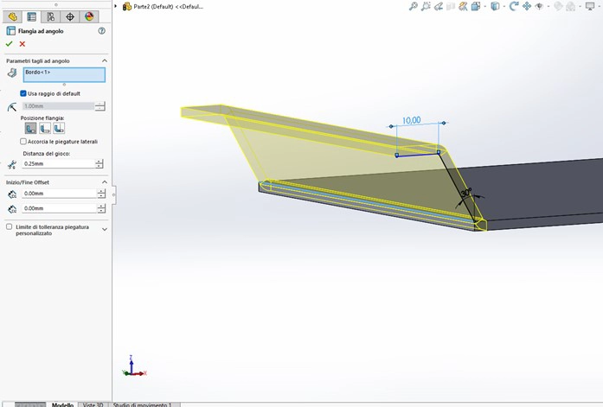
Task: Select the first flange position option
Action: tap(30, 128)
